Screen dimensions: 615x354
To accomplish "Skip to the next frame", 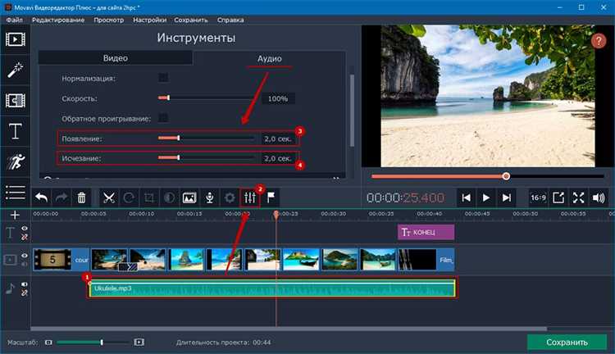I will coord(507,197).
